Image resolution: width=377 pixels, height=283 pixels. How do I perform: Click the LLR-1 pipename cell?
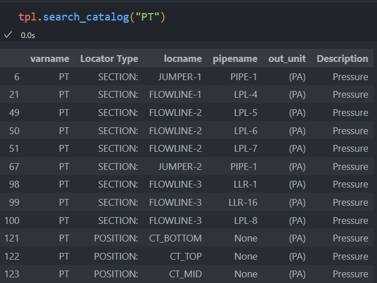click(245, 185)
